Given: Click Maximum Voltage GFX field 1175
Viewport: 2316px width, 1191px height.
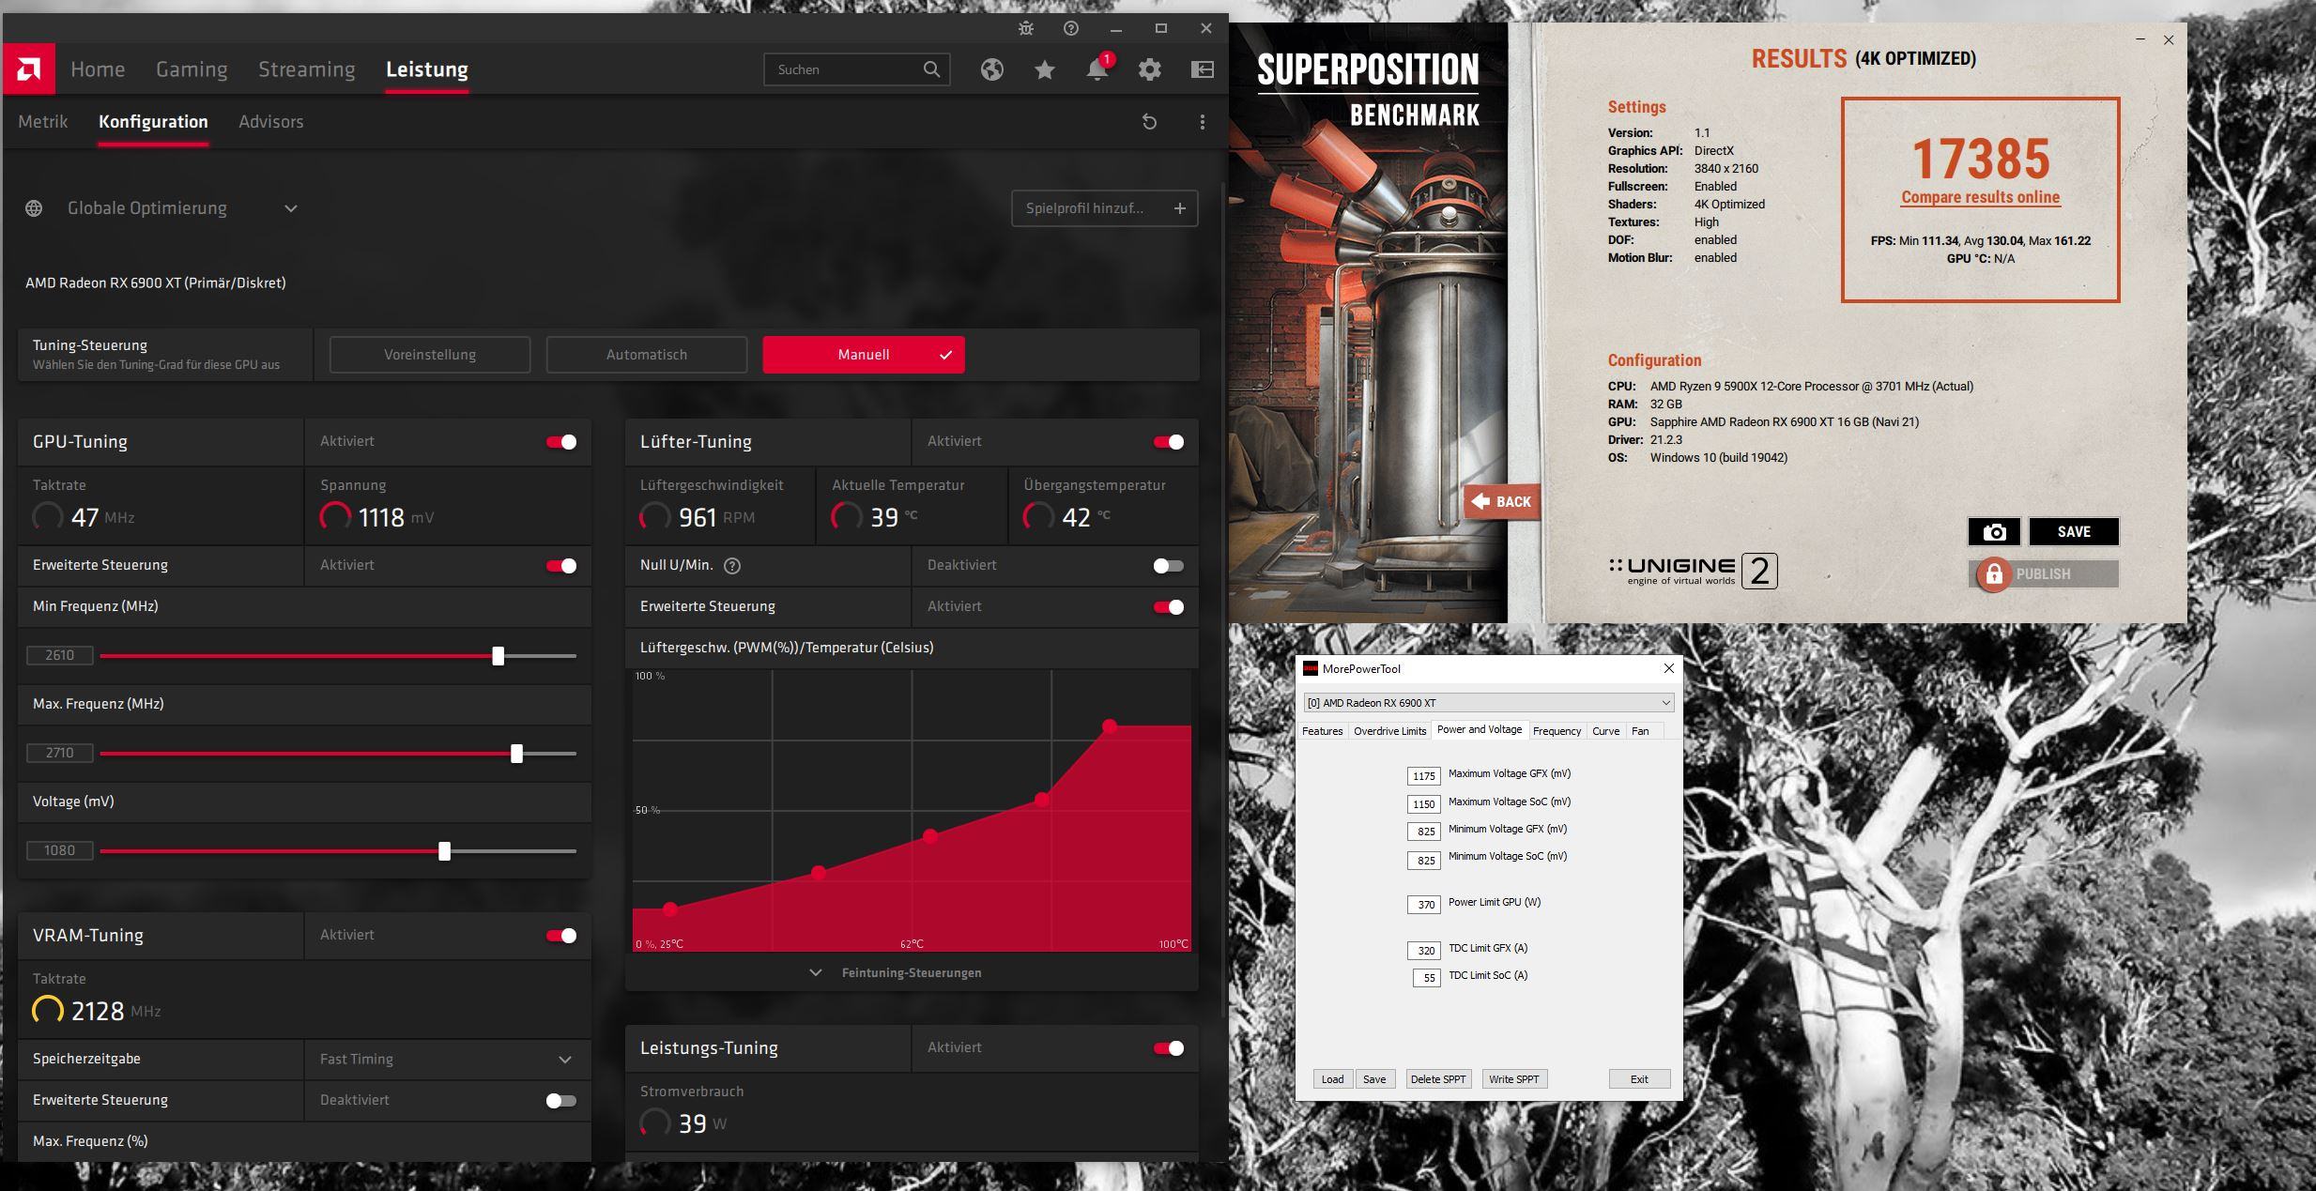Looking at the screenshot, I should coord(1424,776).
